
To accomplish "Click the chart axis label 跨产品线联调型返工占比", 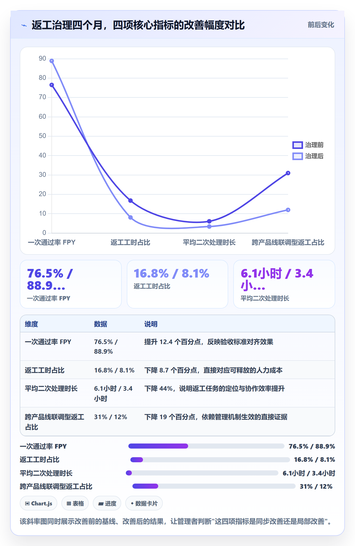I will 288,242.
